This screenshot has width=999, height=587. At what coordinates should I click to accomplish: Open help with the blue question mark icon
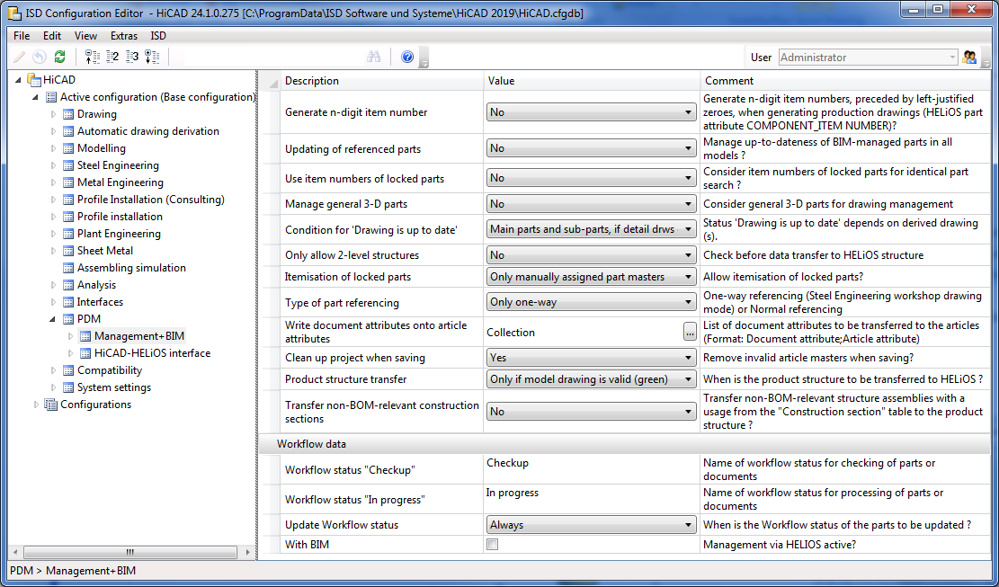click(x=407, y=57)
